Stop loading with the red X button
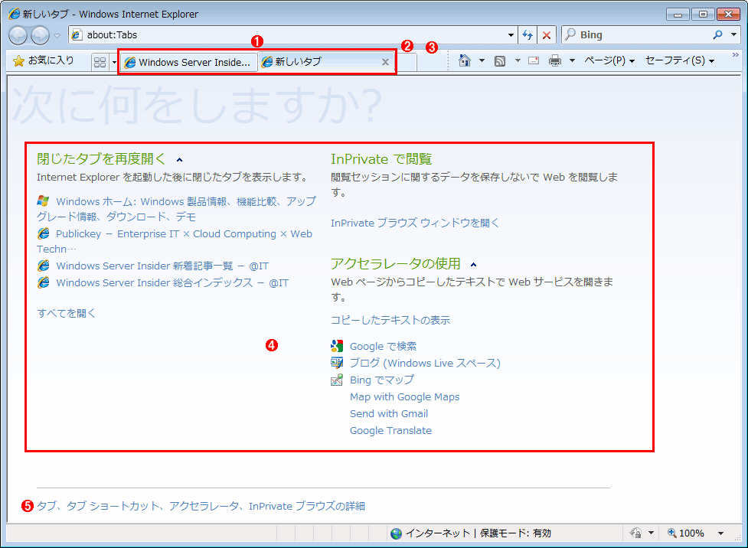The height and width of the screenshot is (548, 748). pyautogui.click(x=547, y=34)
